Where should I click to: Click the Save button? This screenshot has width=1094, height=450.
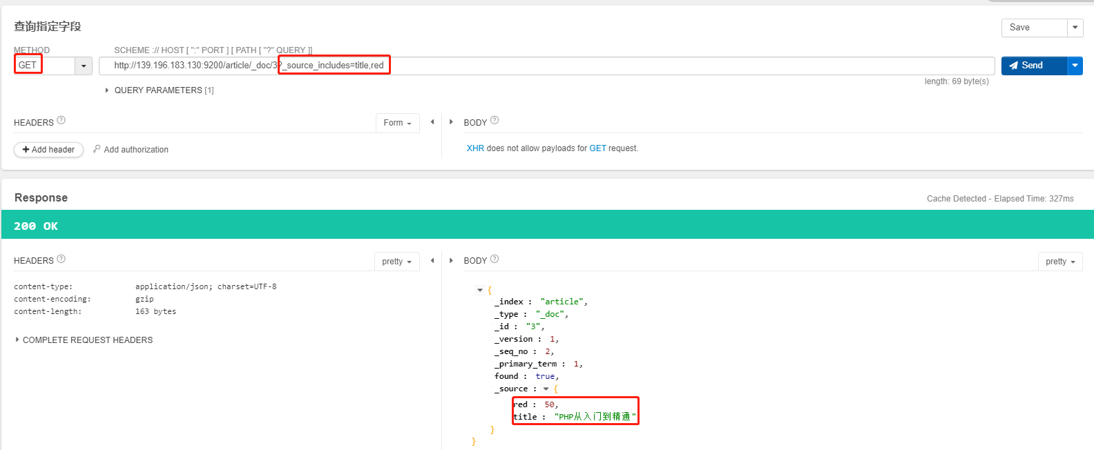[x=1034, y=28]
